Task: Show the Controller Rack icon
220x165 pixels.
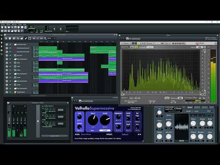Action: click(22, 31)
